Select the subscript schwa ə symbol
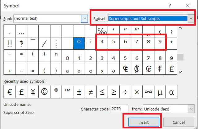The image size is (198, 129). 114,68
